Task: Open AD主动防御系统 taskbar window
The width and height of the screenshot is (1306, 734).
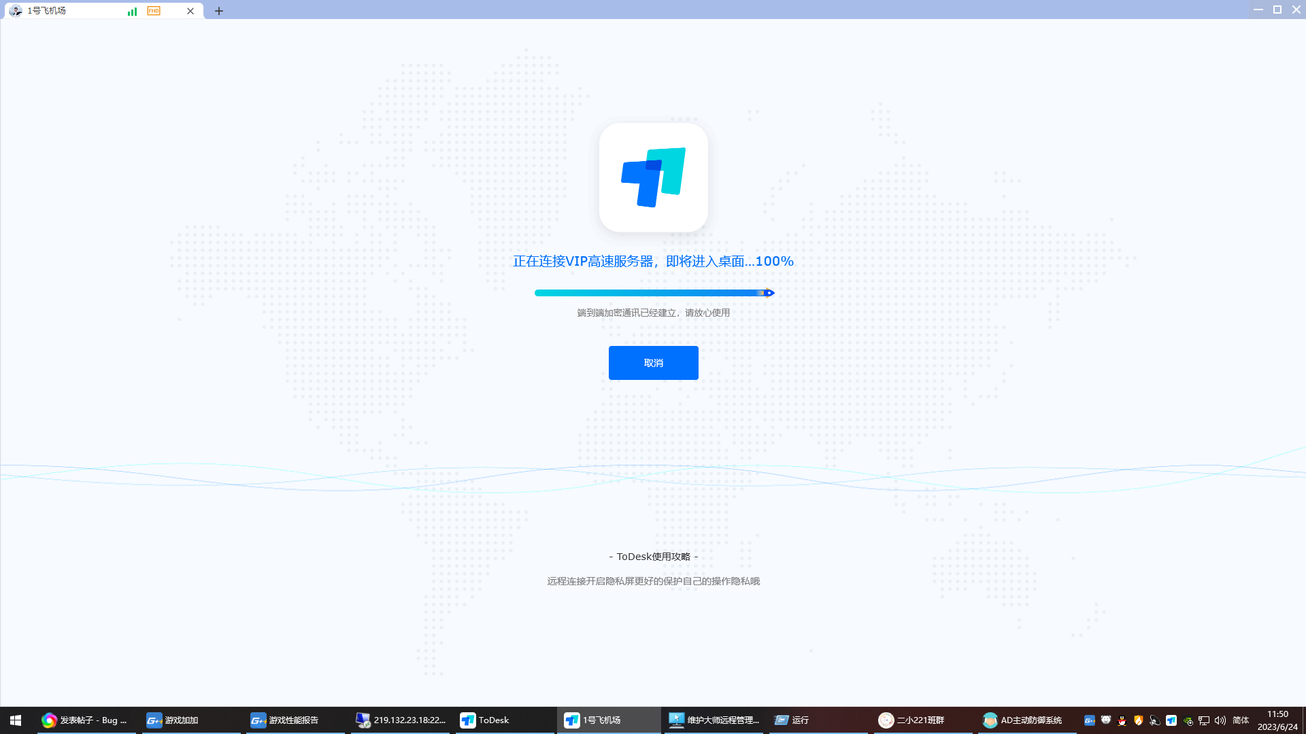Action: [1027, 720]
